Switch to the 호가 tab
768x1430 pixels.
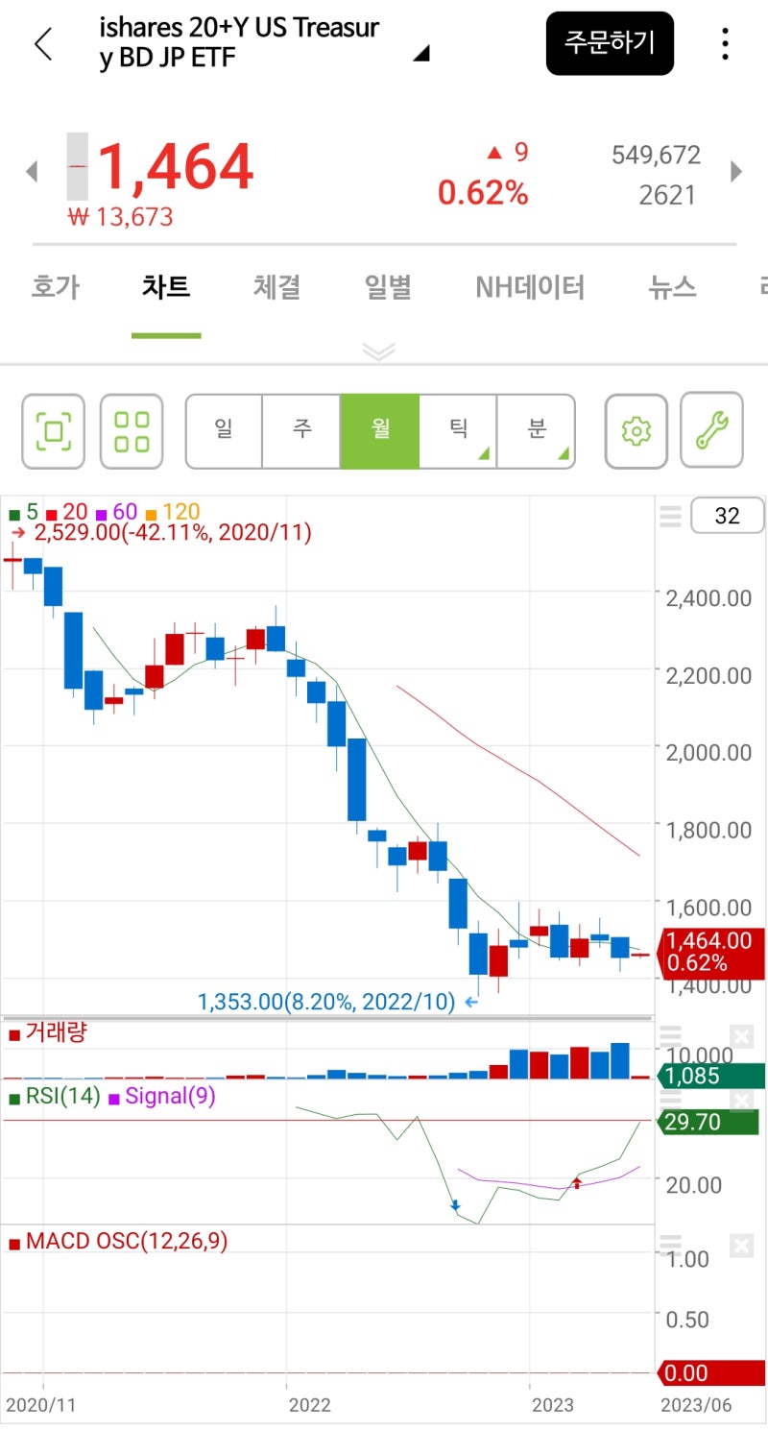coord(55,286)
